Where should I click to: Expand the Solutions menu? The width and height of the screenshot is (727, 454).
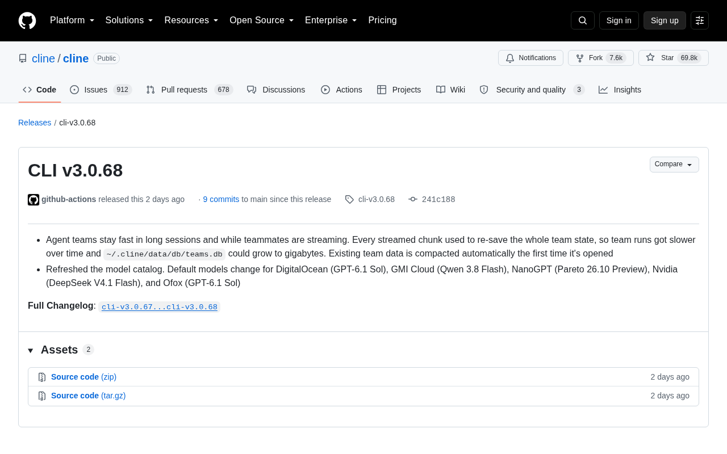tap(129, 20)
